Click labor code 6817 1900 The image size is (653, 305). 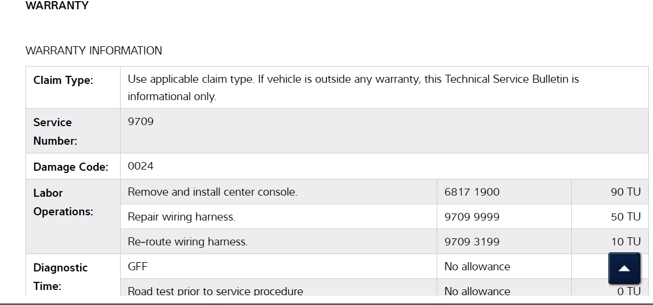tap(471, 192)
